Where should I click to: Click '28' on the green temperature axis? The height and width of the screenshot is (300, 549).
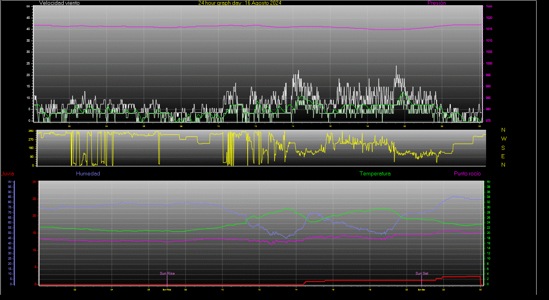(488, 212)
